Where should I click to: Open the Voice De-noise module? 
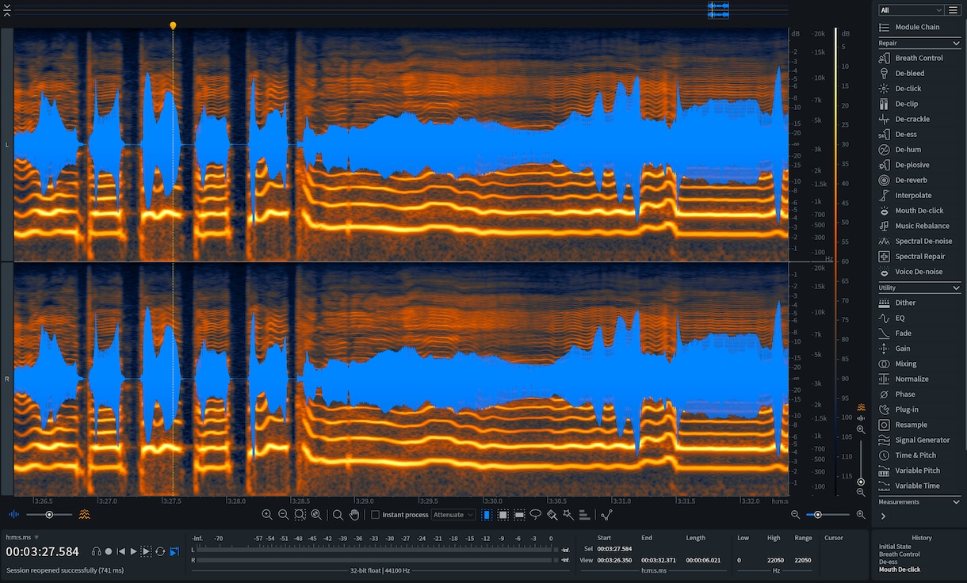919,272
